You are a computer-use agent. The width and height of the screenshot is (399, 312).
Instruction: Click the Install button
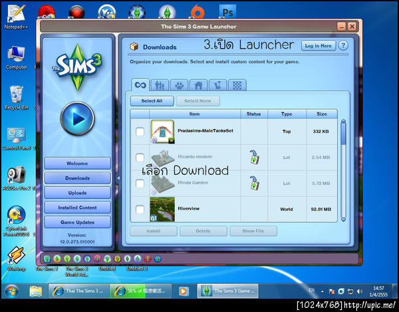(154, 231)
